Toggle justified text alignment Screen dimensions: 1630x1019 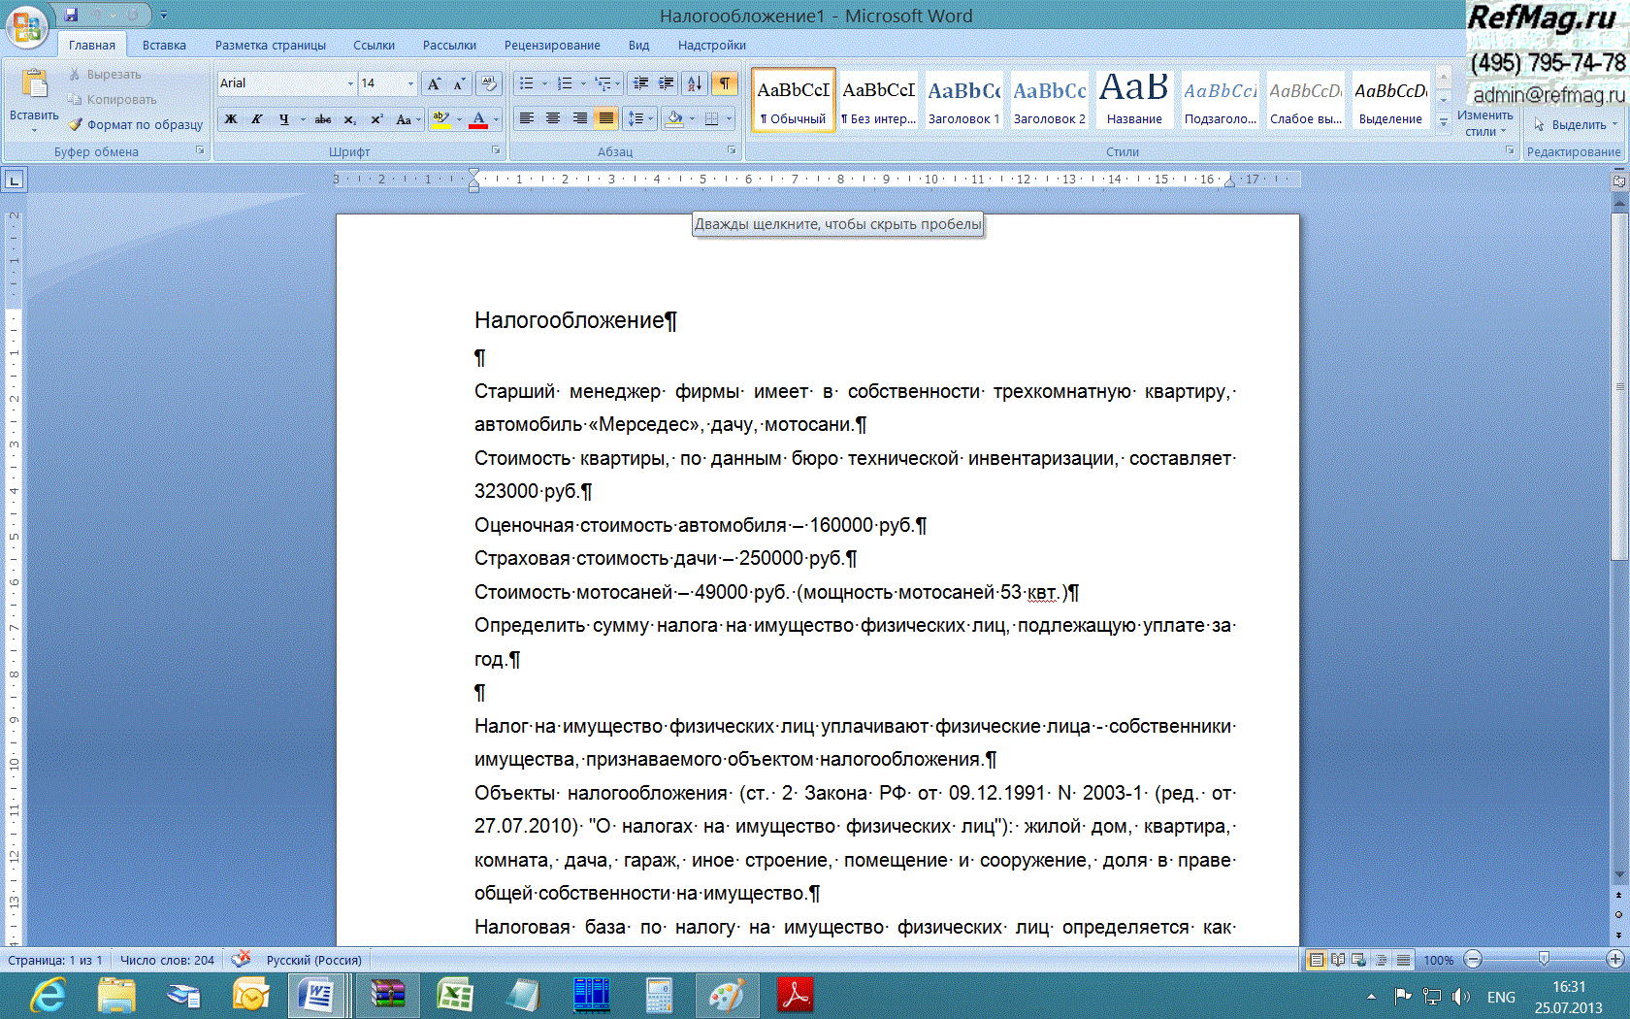tap(606, 118)
